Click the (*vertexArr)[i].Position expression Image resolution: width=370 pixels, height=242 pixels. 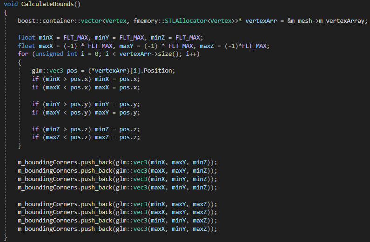click(131, 71)
